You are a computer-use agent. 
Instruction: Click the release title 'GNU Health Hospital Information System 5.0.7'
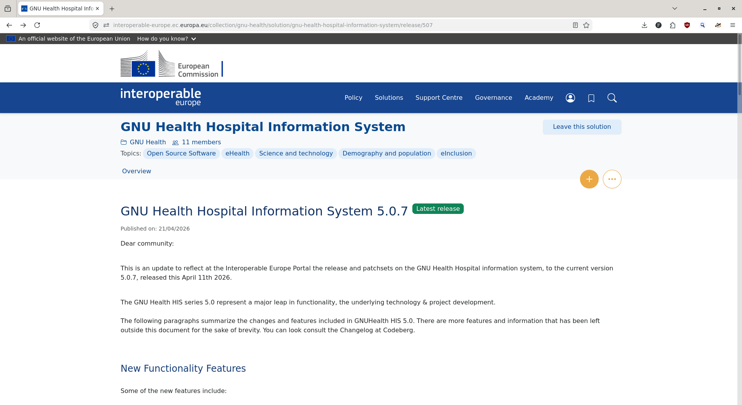(x=264, y=211)
